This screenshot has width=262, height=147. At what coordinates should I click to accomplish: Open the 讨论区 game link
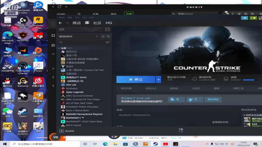pyautogui.click(x=196, y=88)
